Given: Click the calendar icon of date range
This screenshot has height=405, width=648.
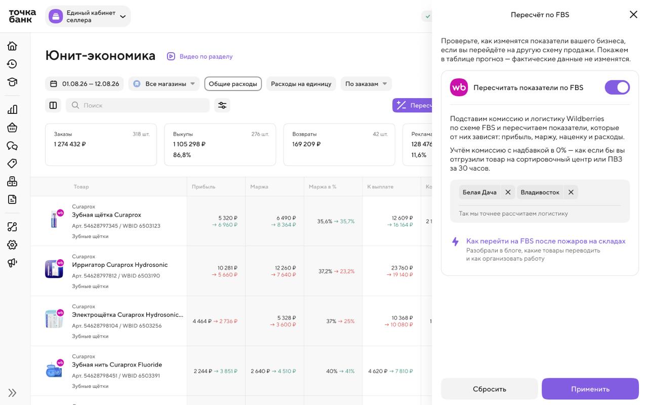Looking at the screenshot, I should coord(54,84).
